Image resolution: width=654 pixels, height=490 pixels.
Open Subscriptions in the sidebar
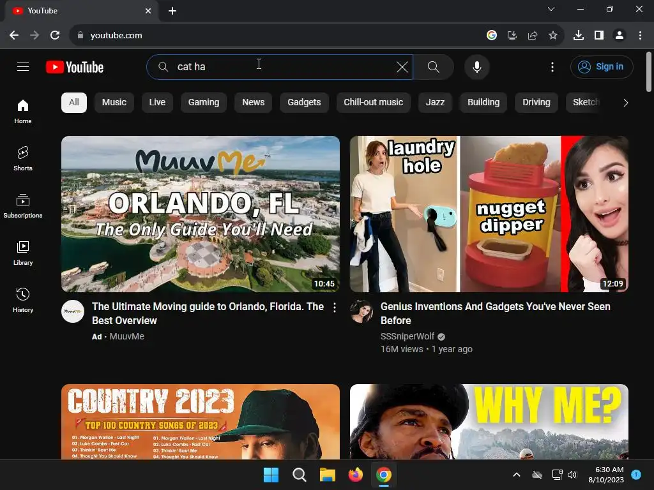(x=23, y=206)
